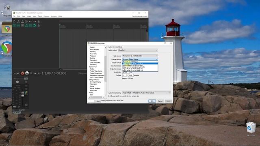Collapse the Output device combo box
Viewport: 260px width, 146px height.
[x=140, y=59]
